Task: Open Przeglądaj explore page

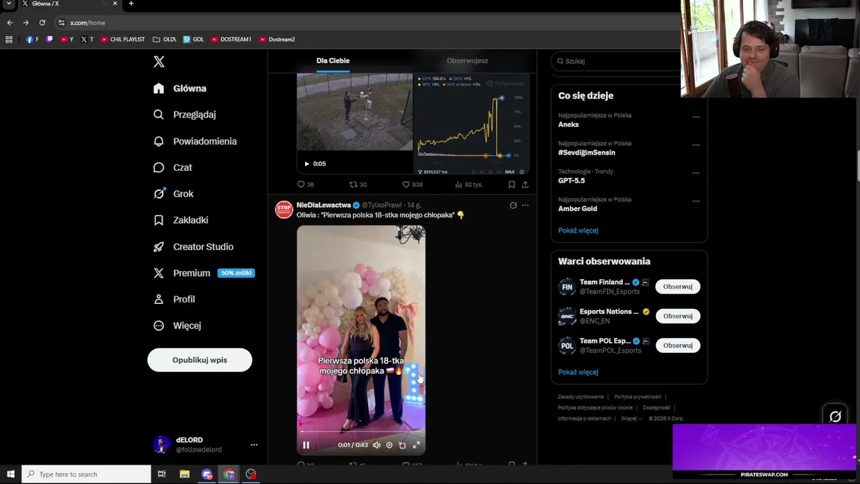Action: tap(184, 114)
